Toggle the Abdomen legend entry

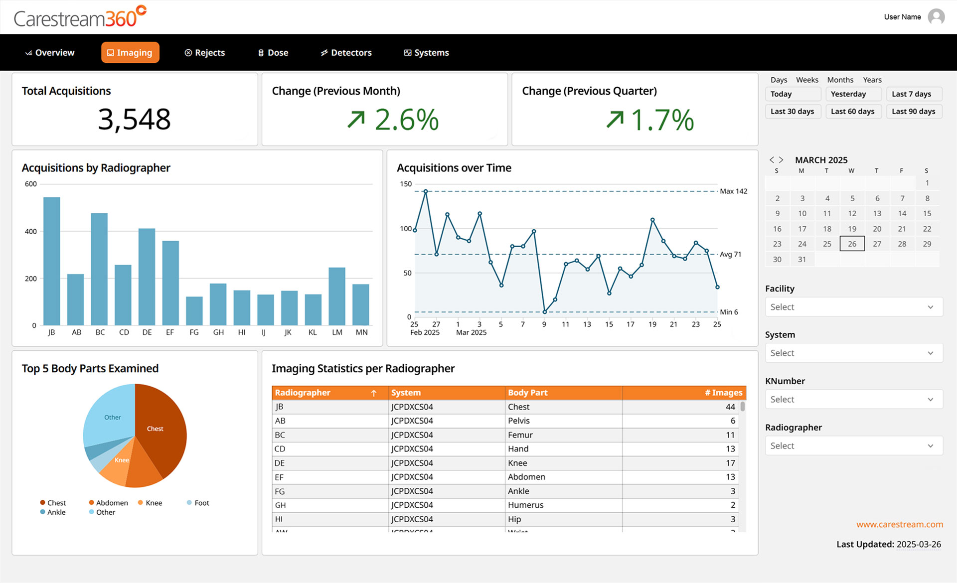pos(108,503)
